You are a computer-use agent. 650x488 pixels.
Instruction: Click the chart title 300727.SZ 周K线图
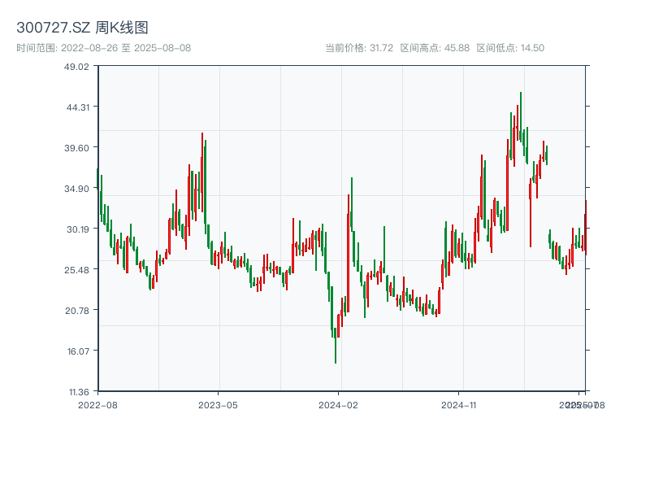coord(82,28)
